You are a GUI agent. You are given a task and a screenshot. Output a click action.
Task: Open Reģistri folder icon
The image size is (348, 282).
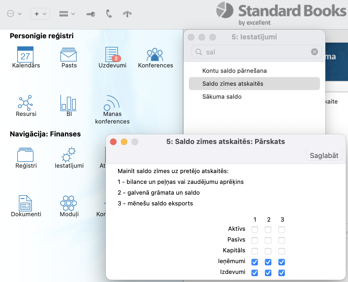pos(25,155)
